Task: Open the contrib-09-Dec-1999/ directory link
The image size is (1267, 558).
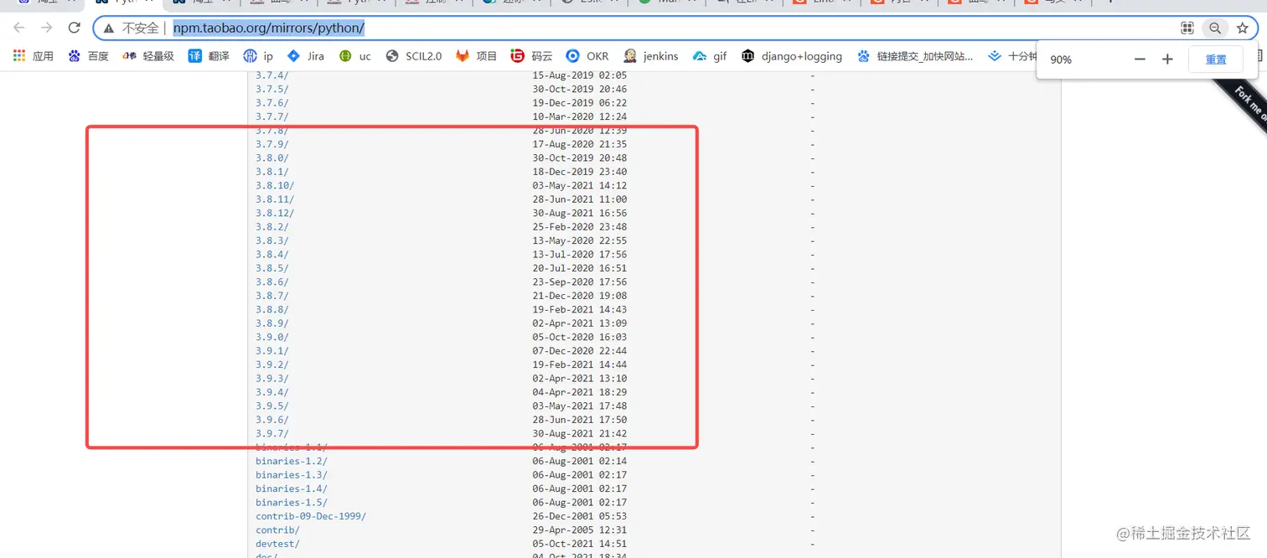Action: tap(311, 517)
